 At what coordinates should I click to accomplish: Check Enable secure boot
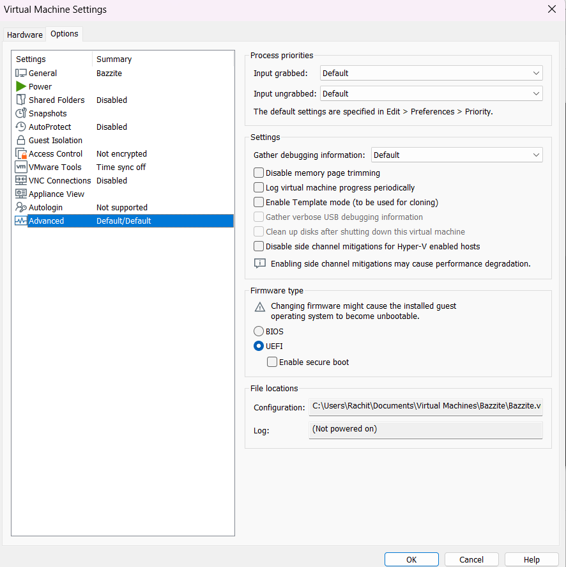(x=272, y=362)
